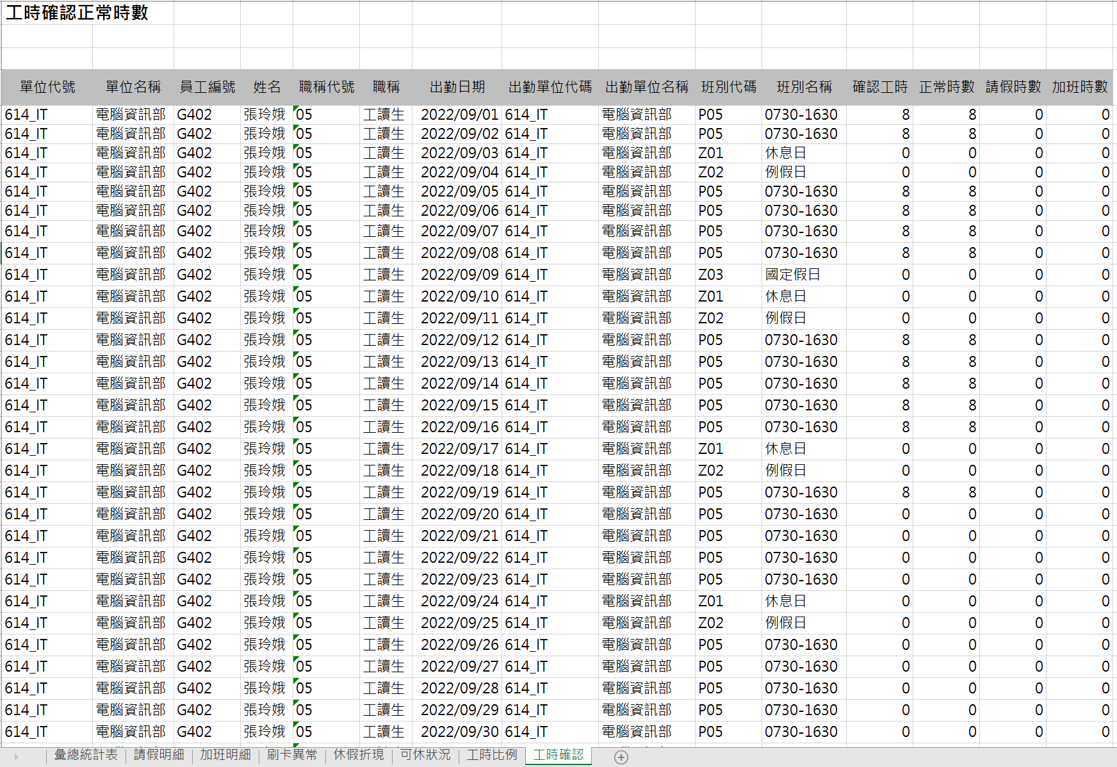Click the sheet tab scroll right arrow
The height and width of the screenshot is (767, 1117).
point(16,757)
